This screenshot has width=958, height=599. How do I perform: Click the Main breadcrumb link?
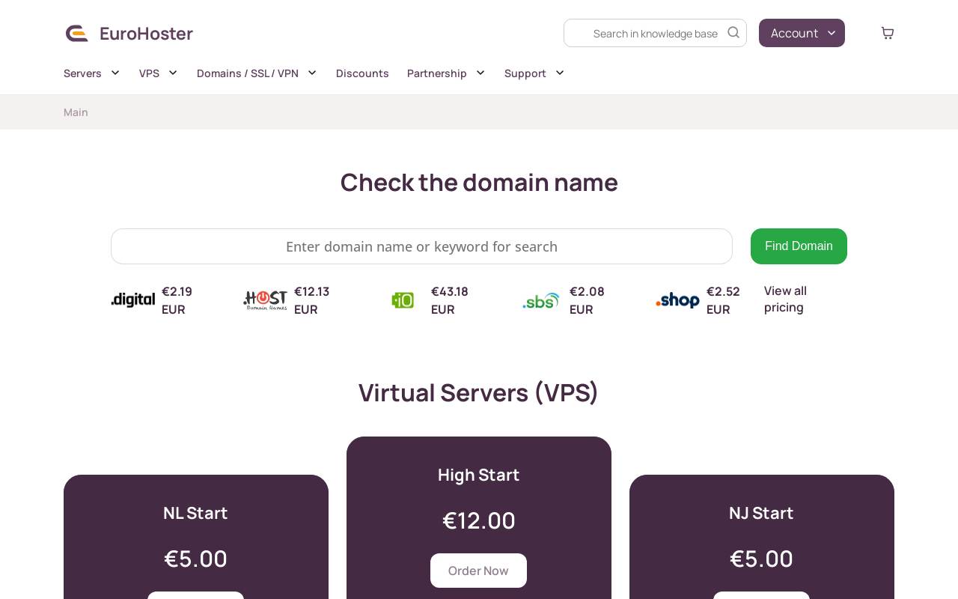coord(76,112)
